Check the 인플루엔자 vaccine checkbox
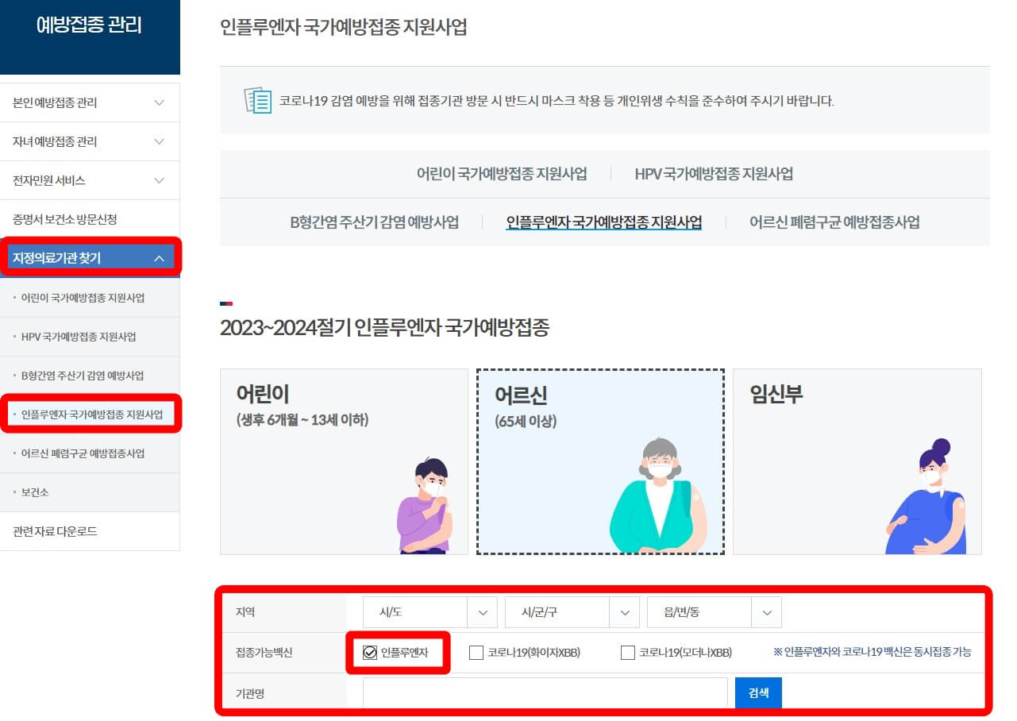The height and width of the screenshot is (721, 1017). 369,653
